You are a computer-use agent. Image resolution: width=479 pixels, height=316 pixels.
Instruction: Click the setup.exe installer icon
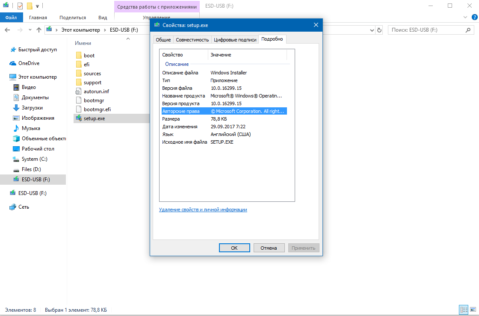79,118
